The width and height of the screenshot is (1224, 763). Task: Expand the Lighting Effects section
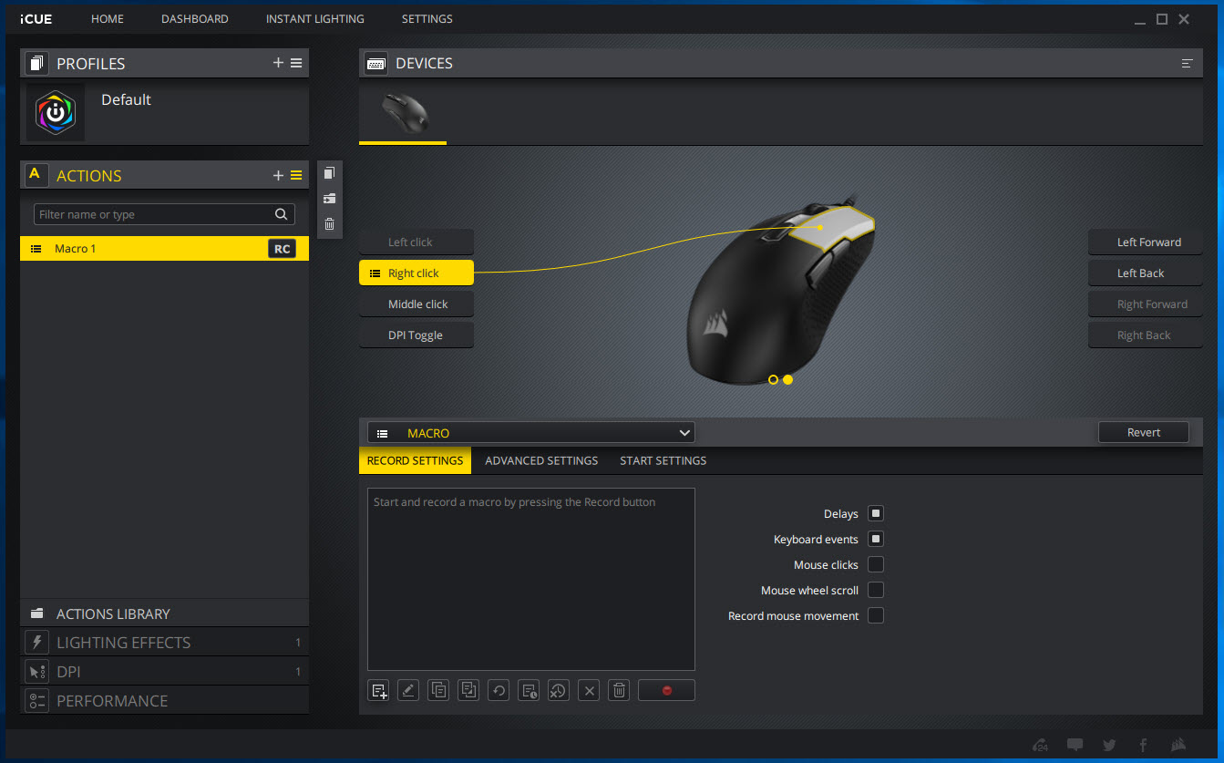164,643
